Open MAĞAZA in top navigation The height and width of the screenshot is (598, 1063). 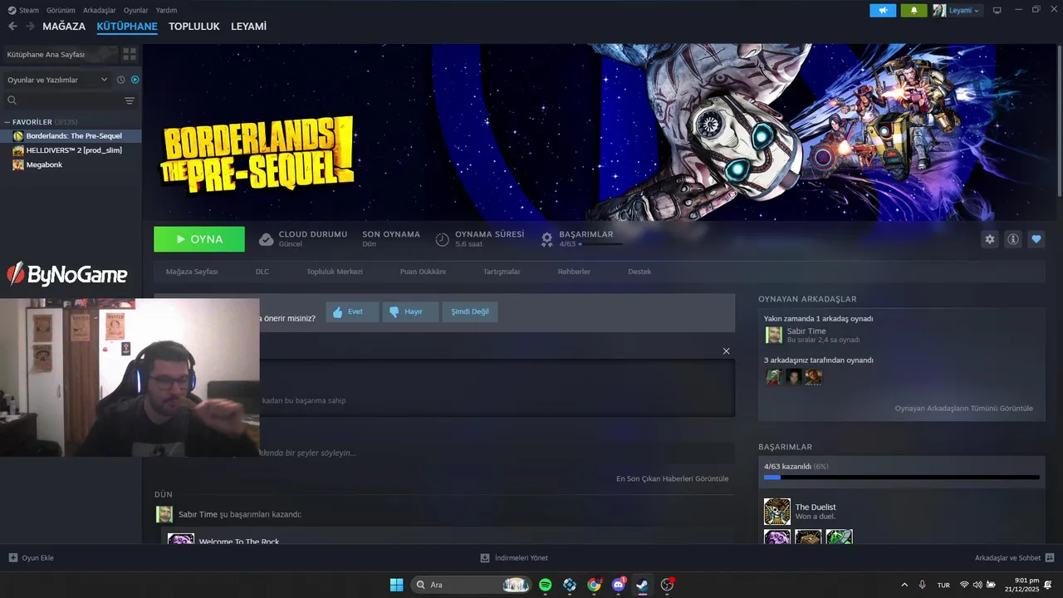[64, 27]
